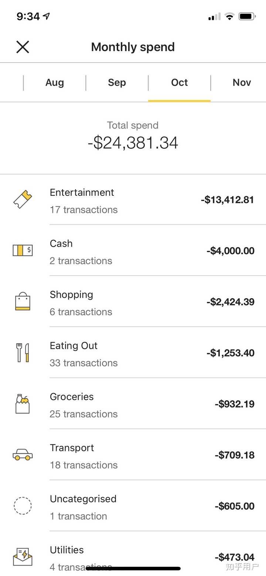Switch to the Nov month tab
Screen dimensions: 266x576
[x=242, y=82]
